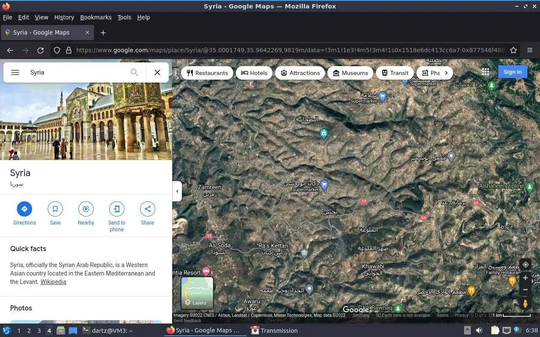
Task: Click the Alshaheen zipline park marker
Action: click(531, 187)
